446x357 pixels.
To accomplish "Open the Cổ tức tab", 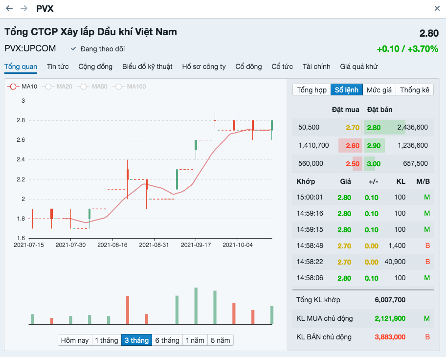I will [282, 67].
